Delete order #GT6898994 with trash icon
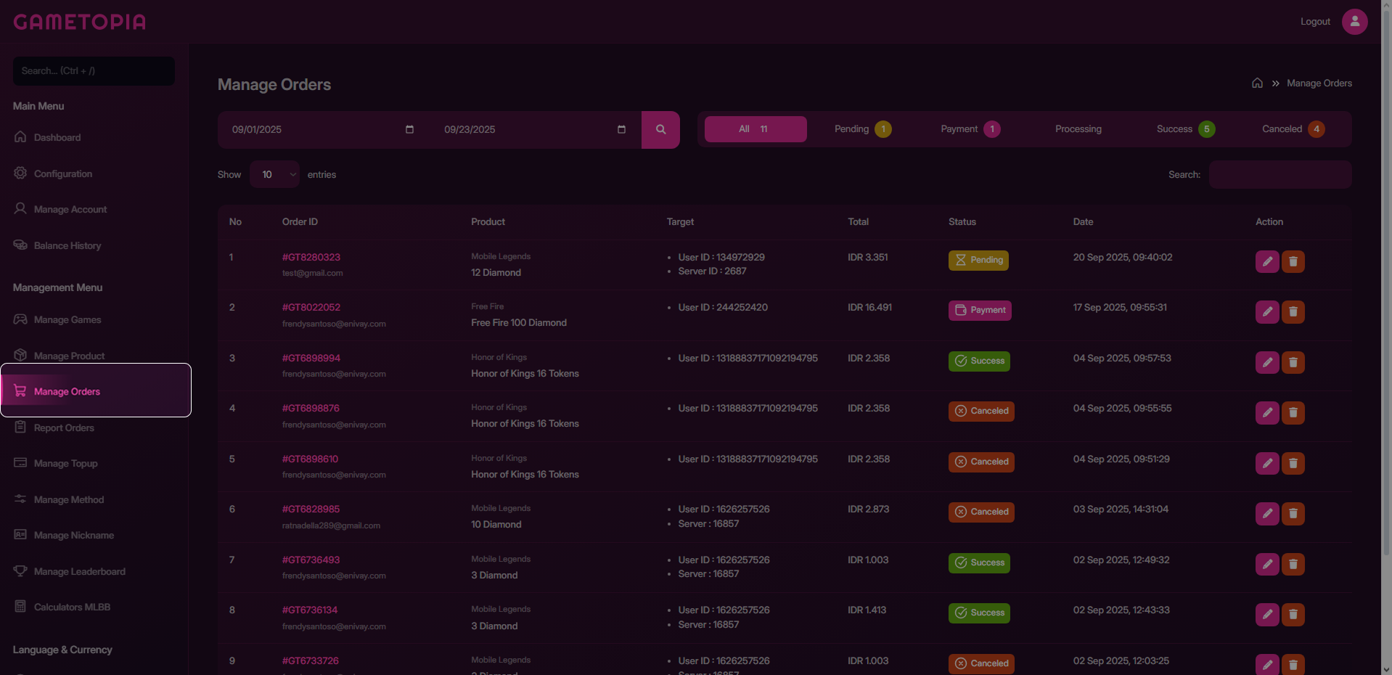 click(x=1293, y=362)
